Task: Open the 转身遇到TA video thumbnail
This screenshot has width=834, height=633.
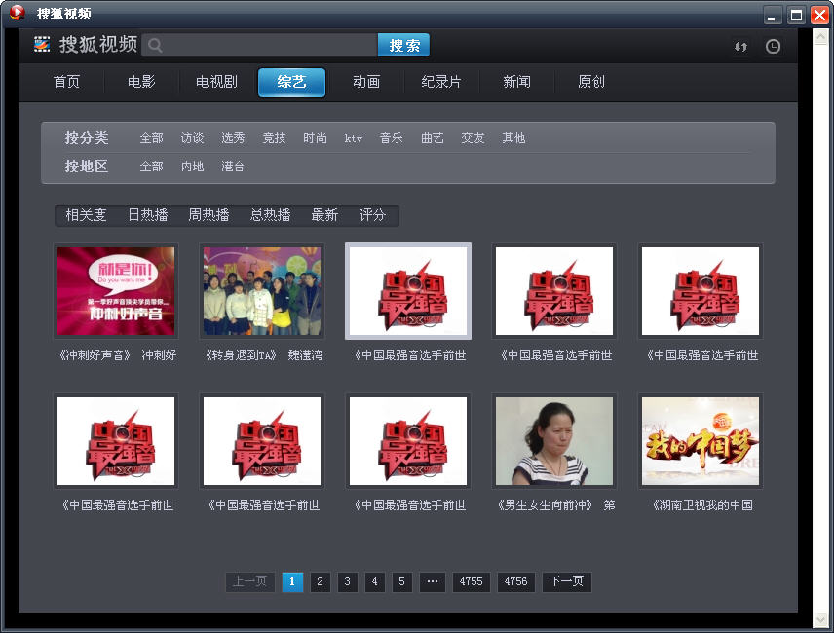Action: (x=262, y=291)
